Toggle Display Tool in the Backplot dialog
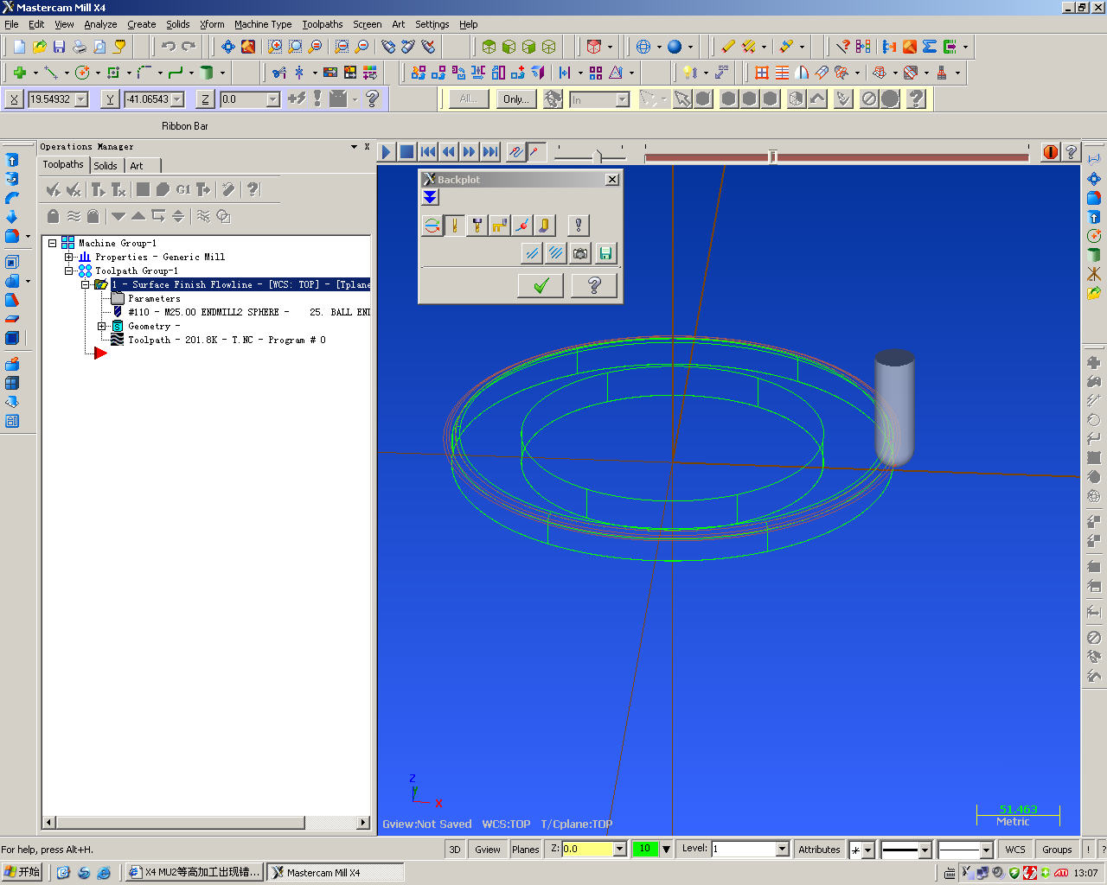Viewport: 1107px width, 885px height. point(454,226)
